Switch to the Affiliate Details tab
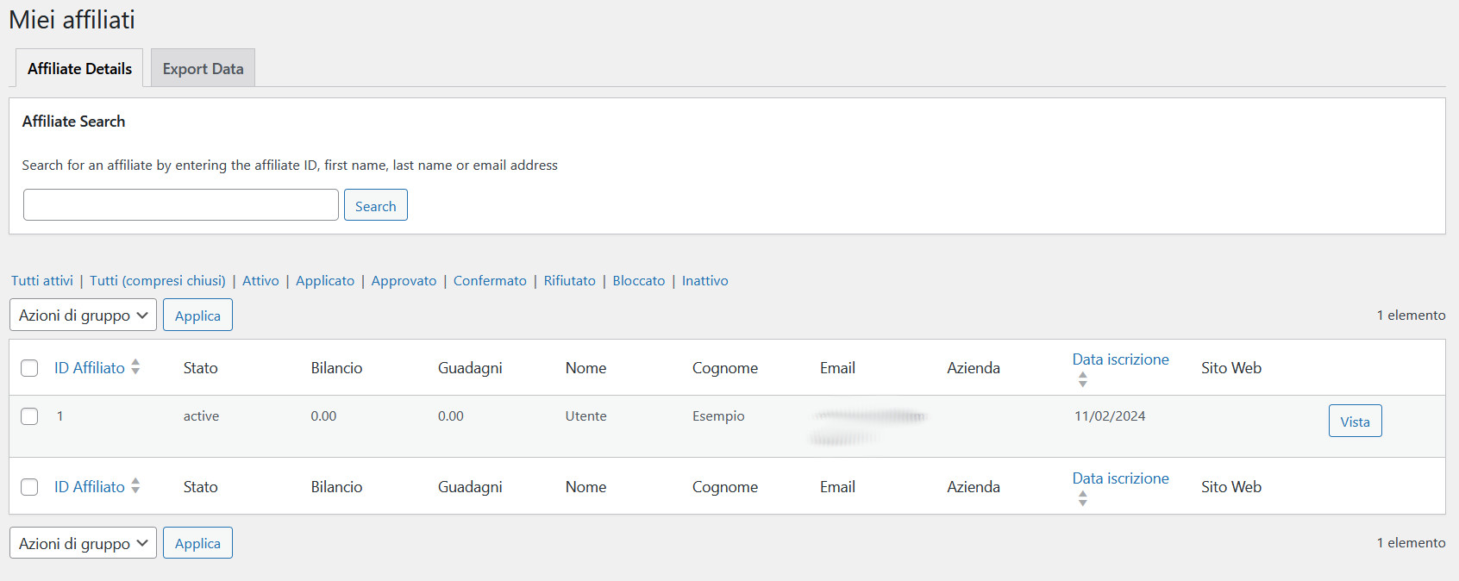 (79, 68)
